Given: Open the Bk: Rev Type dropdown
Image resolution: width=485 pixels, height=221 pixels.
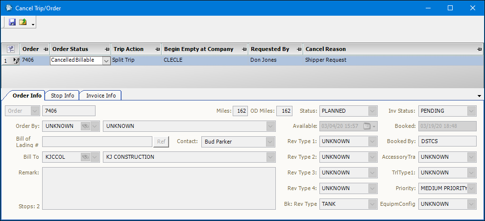Looking at the screenshot, I should (372, 204).
